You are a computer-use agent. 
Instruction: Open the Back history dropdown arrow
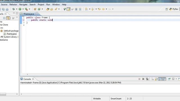tap(106, 9)
